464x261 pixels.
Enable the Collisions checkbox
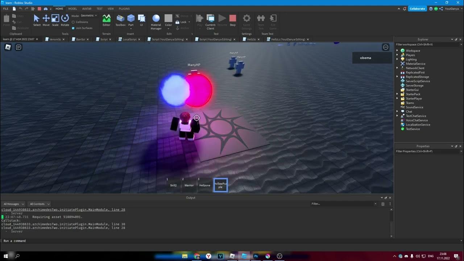[73, 22]
